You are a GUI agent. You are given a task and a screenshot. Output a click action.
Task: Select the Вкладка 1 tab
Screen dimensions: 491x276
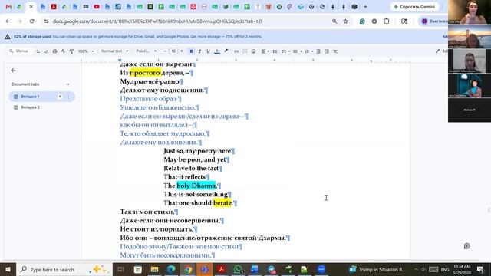pos(41,97)
